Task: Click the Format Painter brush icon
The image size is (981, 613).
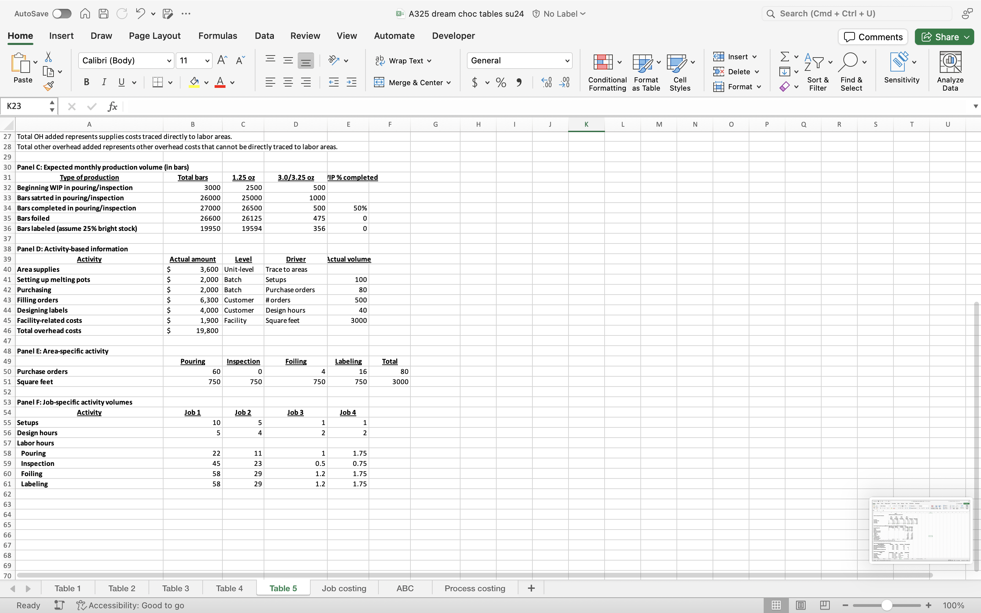Action: [49, 85]
